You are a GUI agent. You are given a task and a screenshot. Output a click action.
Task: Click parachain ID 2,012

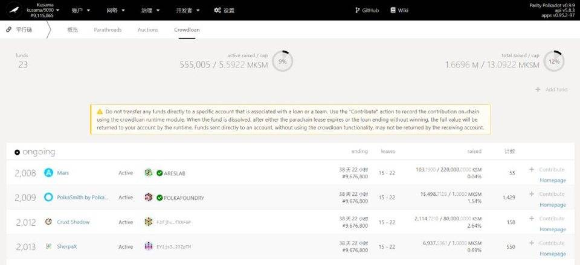[26, 222]
